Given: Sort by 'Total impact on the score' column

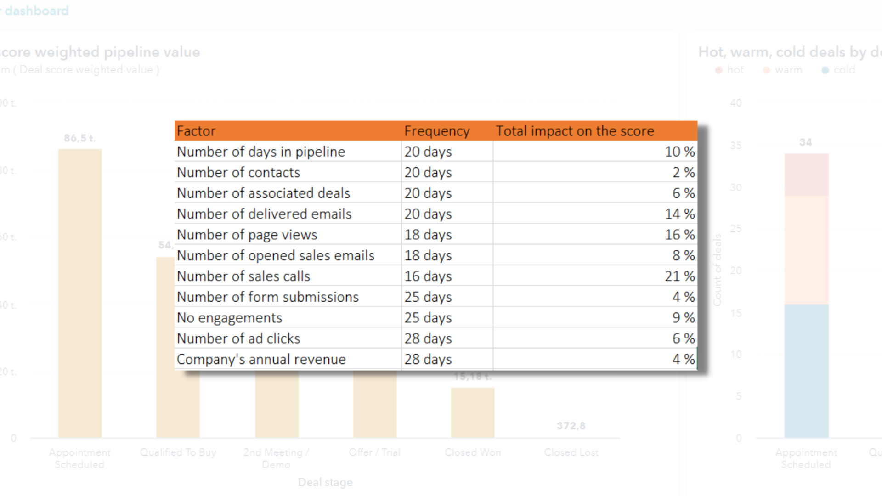Looking at the screenshot, I should tap(575, 131).
